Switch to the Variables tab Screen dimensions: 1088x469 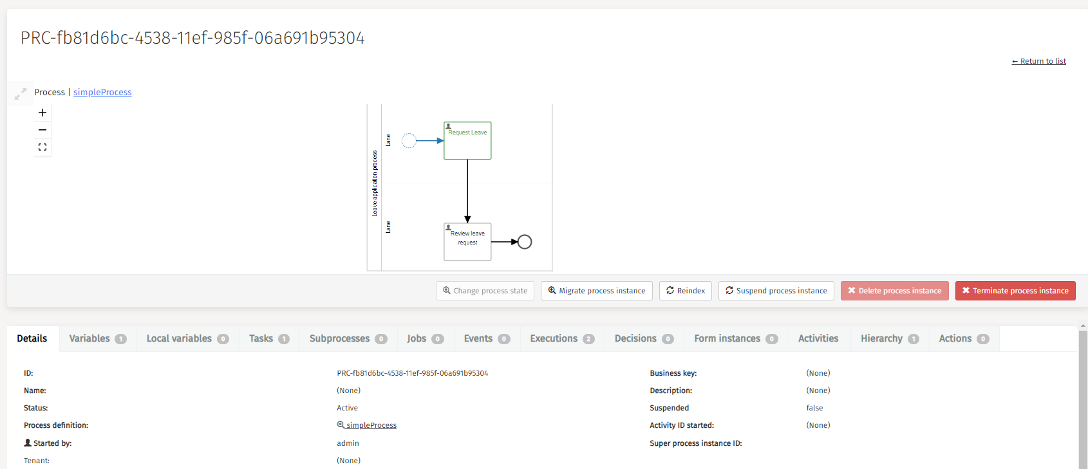click(97, 338)
